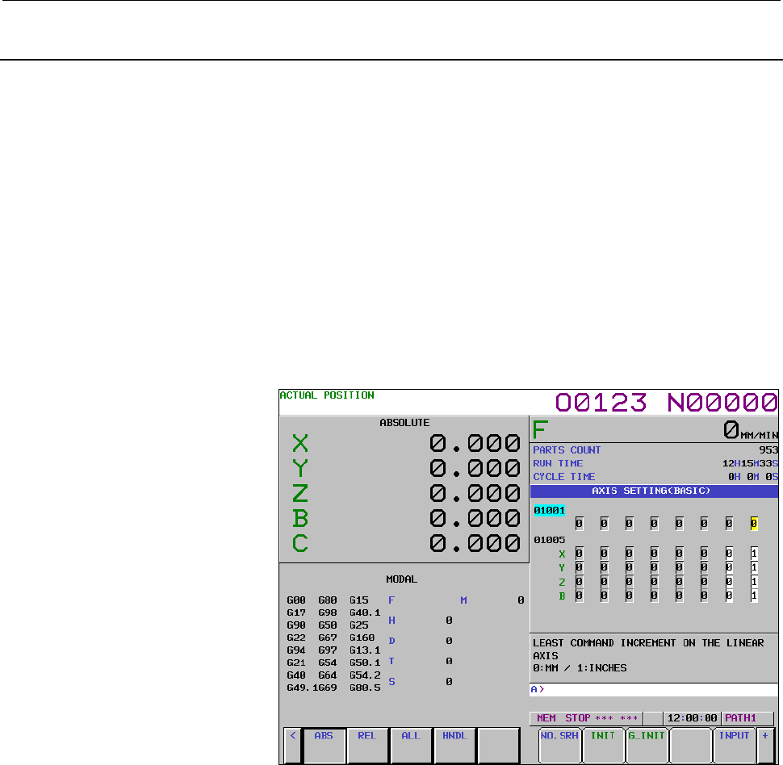Select the highlighted parameter number 01001

pyautogui.click(x=549, y=510)
